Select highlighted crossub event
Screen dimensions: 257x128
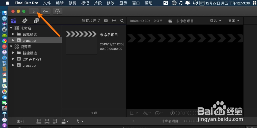[x=35, y=40]
